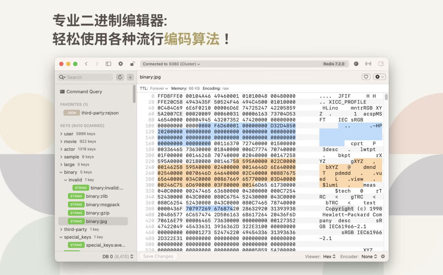Click the clock history icon
This screenshot has width=443, height=275.
[356, 64]
